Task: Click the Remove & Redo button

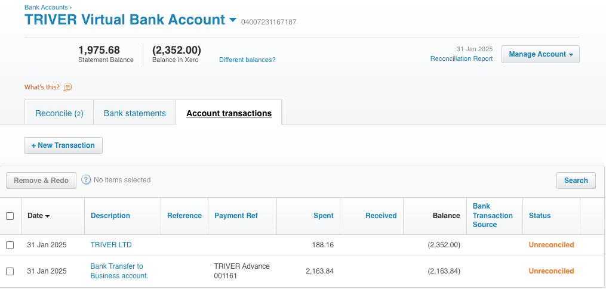Action: 41,181
